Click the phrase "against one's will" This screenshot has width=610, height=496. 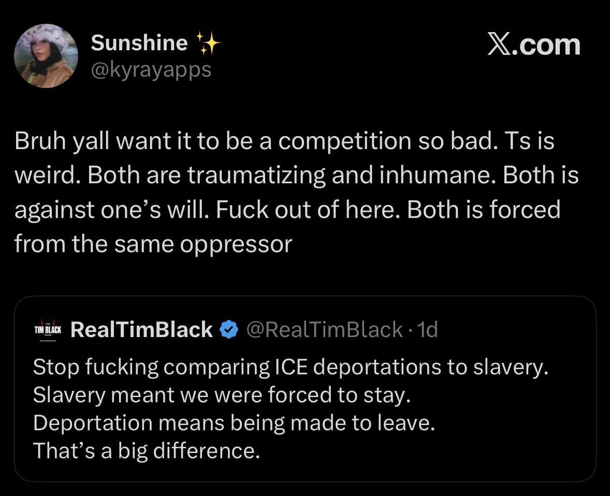pos(110,210)
